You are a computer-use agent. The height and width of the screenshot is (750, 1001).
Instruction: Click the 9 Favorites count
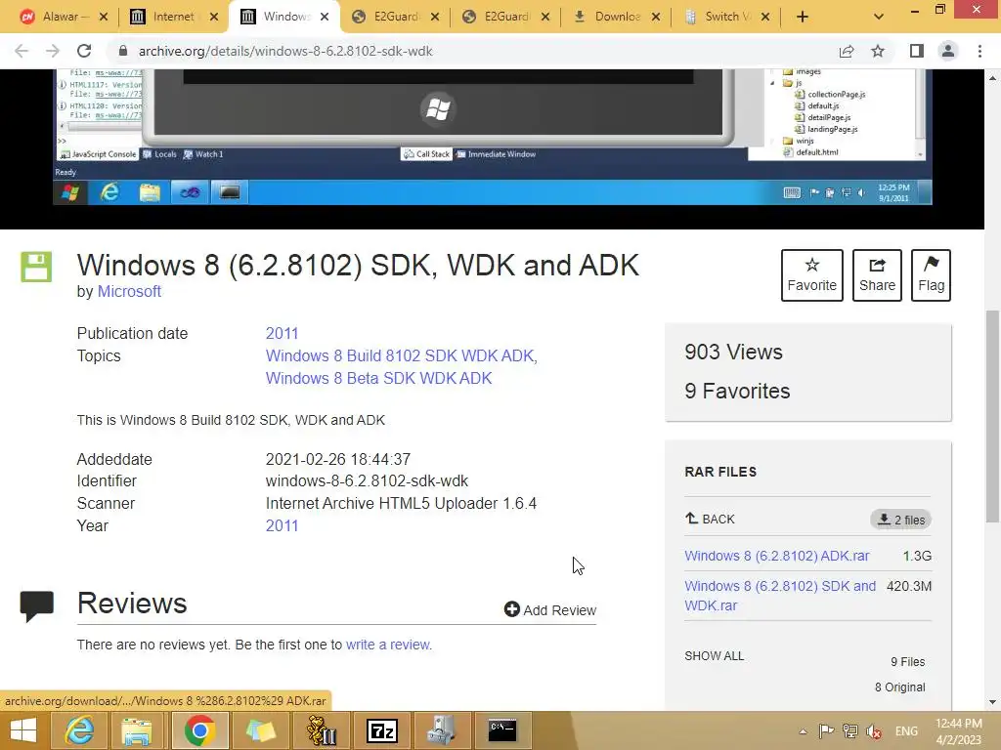tap(737, 391)
